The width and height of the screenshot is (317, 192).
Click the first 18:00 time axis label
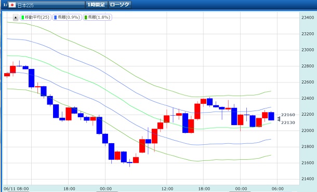[69, 189]
